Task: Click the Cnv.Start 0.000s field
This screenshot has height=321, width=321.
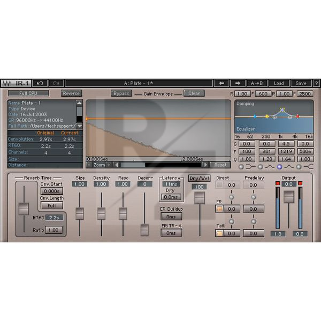Action: pyautogui.click(x=51, y=191)
